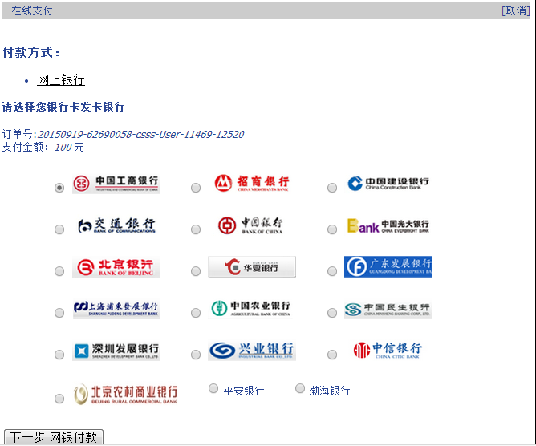Select the radio button for 中国建设银行
This screenshot has height=446, width=536.
(x=332, y=188)
